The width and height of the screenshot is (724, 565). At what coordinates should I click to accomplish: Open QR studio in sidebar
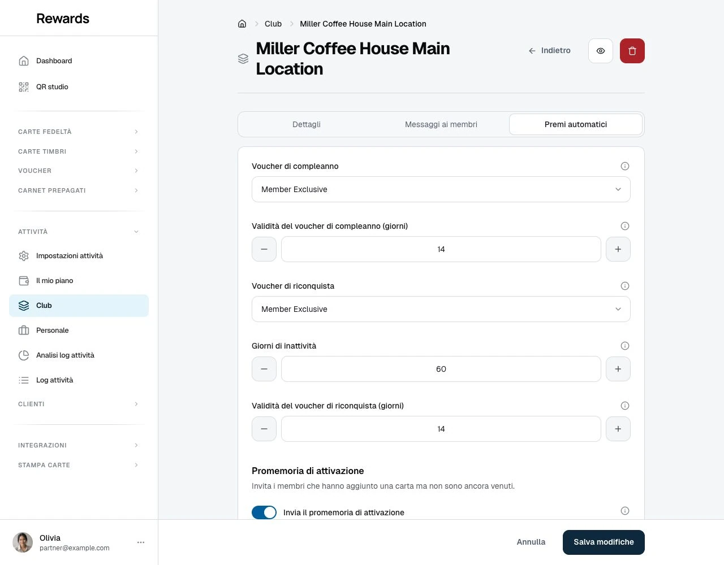(79, 87)
